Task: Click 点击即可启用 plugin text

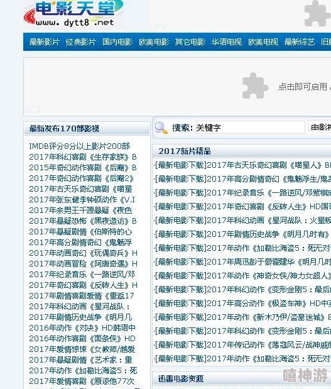Action: [304, 87]
